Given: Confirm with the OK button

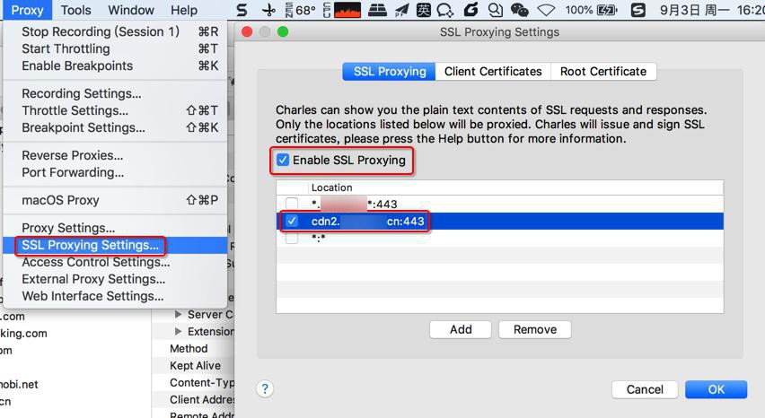Looking at the screenshot, I should (x=716, y=389).
